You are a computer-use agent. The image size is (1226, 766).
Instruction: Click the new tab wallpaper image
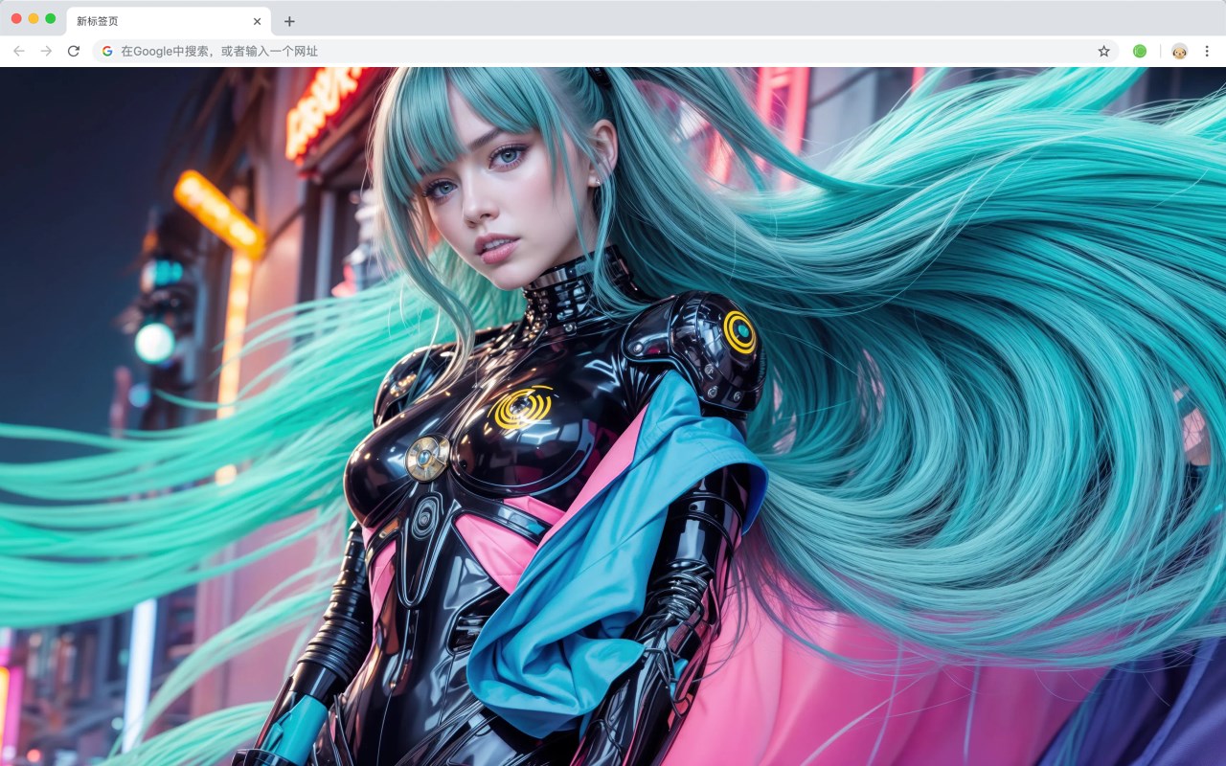613,417
